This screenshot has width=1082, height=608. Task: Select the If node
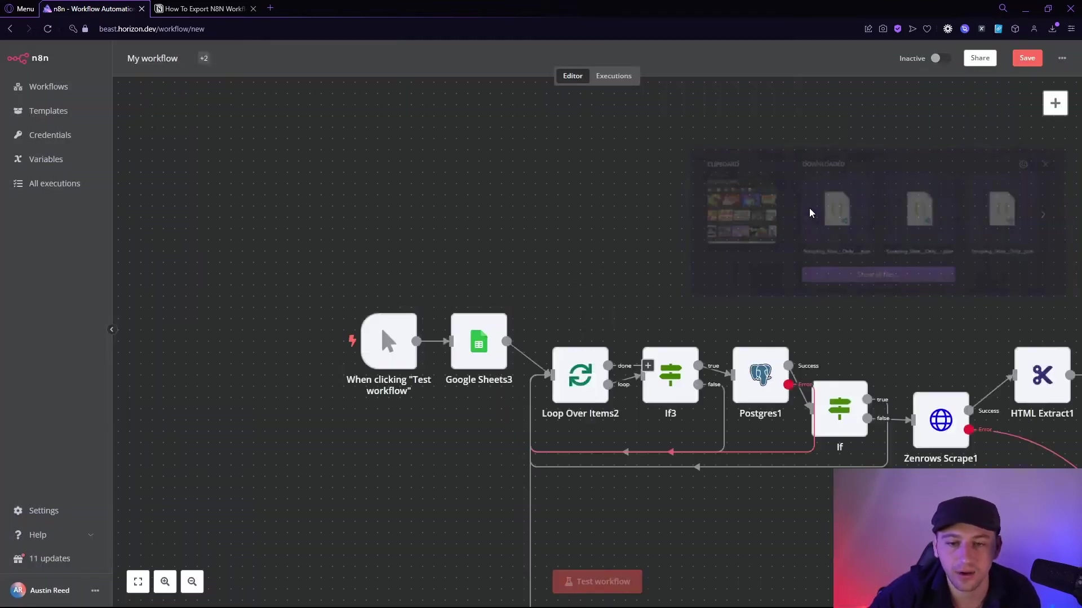840,409
